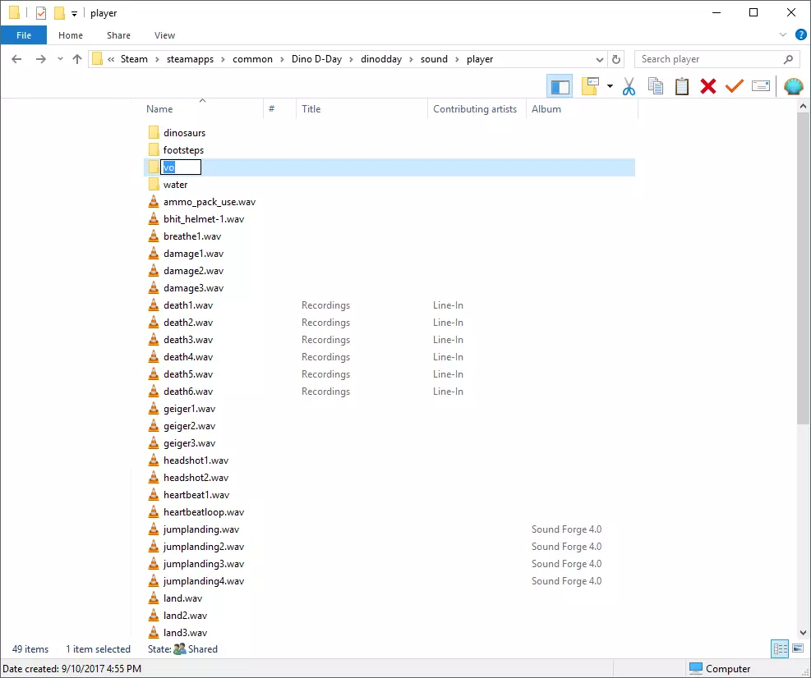Switch to Details view button
This screenshot has width=811, height=678.
pos(780,648)
